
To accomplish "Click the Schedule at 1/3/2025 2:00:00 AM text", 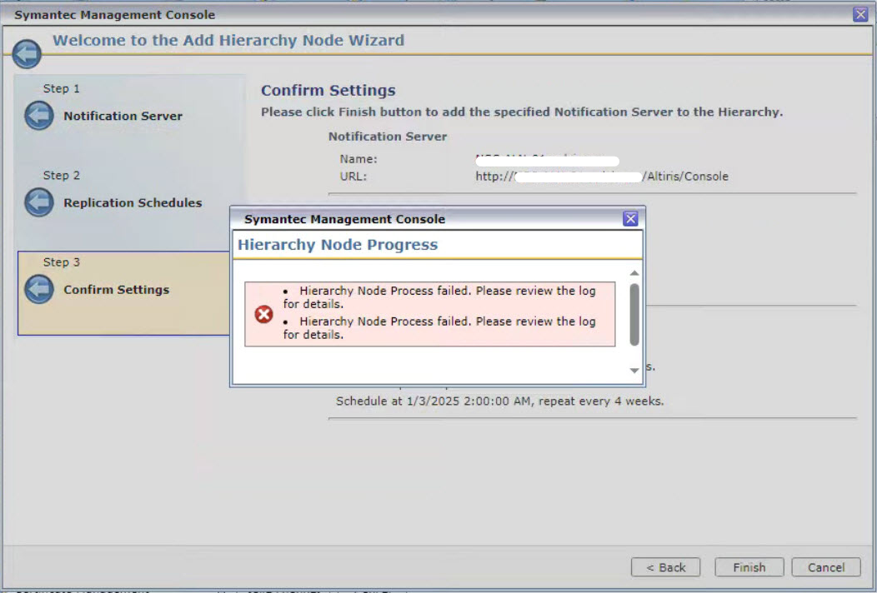I will [x=500, y=401].
